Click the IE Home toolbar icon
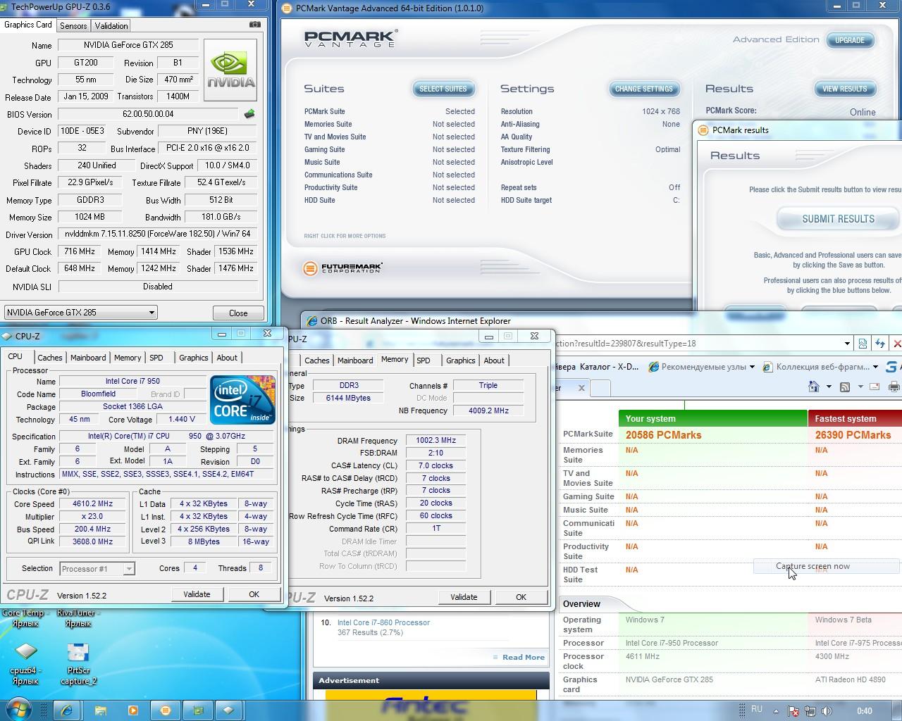The width and height of the screenshot is (902, 721). tap(814, 387)
